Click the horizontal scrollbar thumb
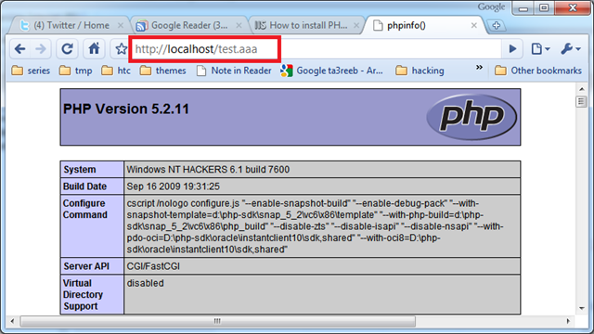Image resolution: width=594 pixels, height=334 pixels. pos(217,321)
